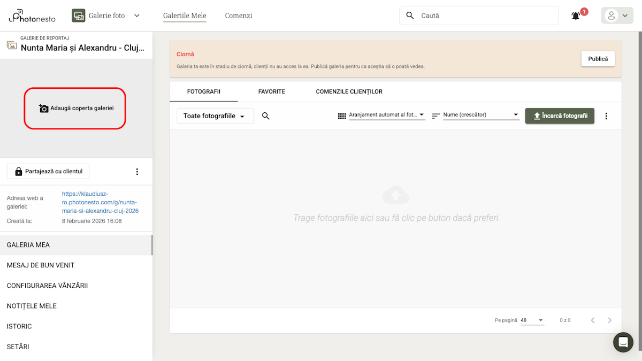642x361 pixels.
Task: Open the Toate fotografiile filter dropdown
Action: (x=215, y=116)
